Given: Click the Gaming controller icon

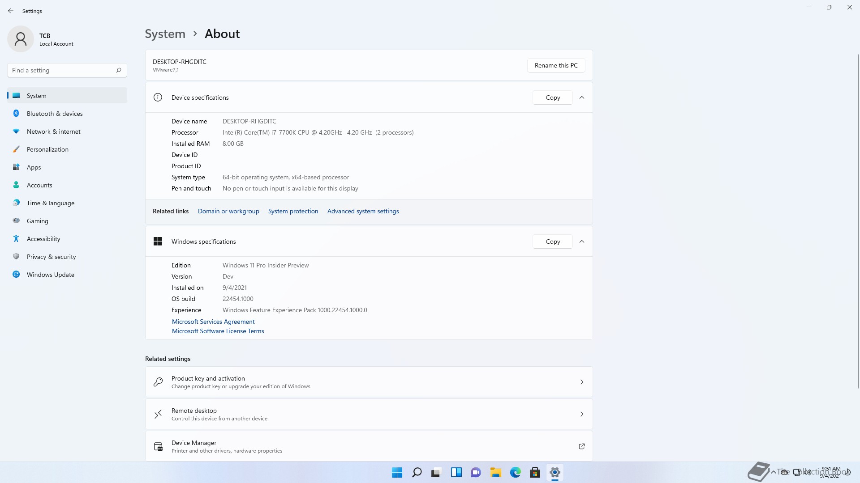Looking at the screenshot, I should pyautogui.click(x=16, y=220).
